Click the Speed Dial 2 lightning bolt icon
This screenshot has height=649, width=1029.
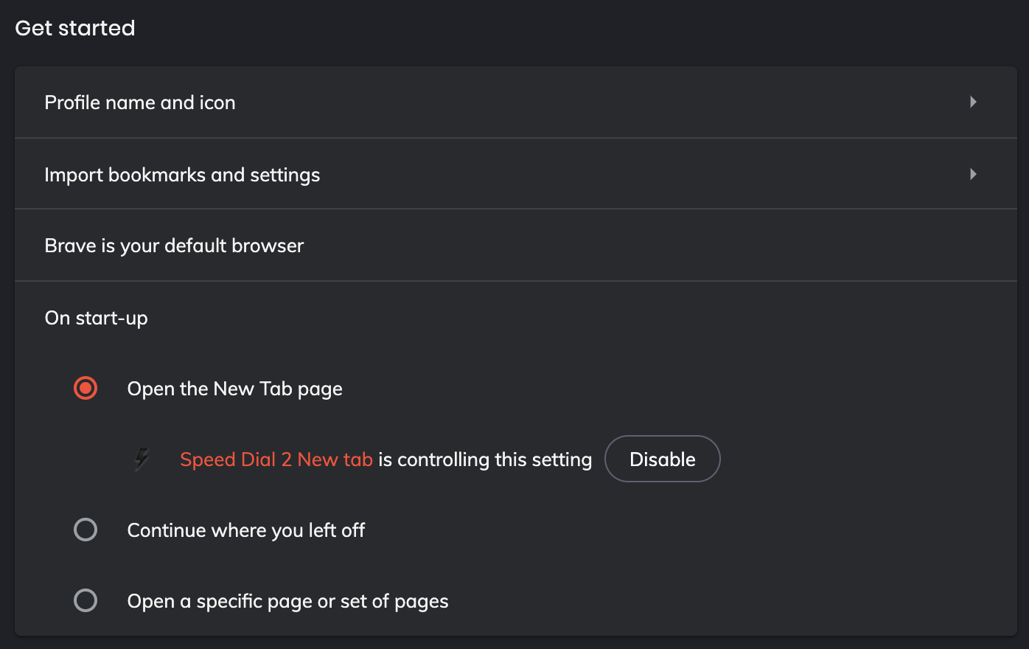142,459
